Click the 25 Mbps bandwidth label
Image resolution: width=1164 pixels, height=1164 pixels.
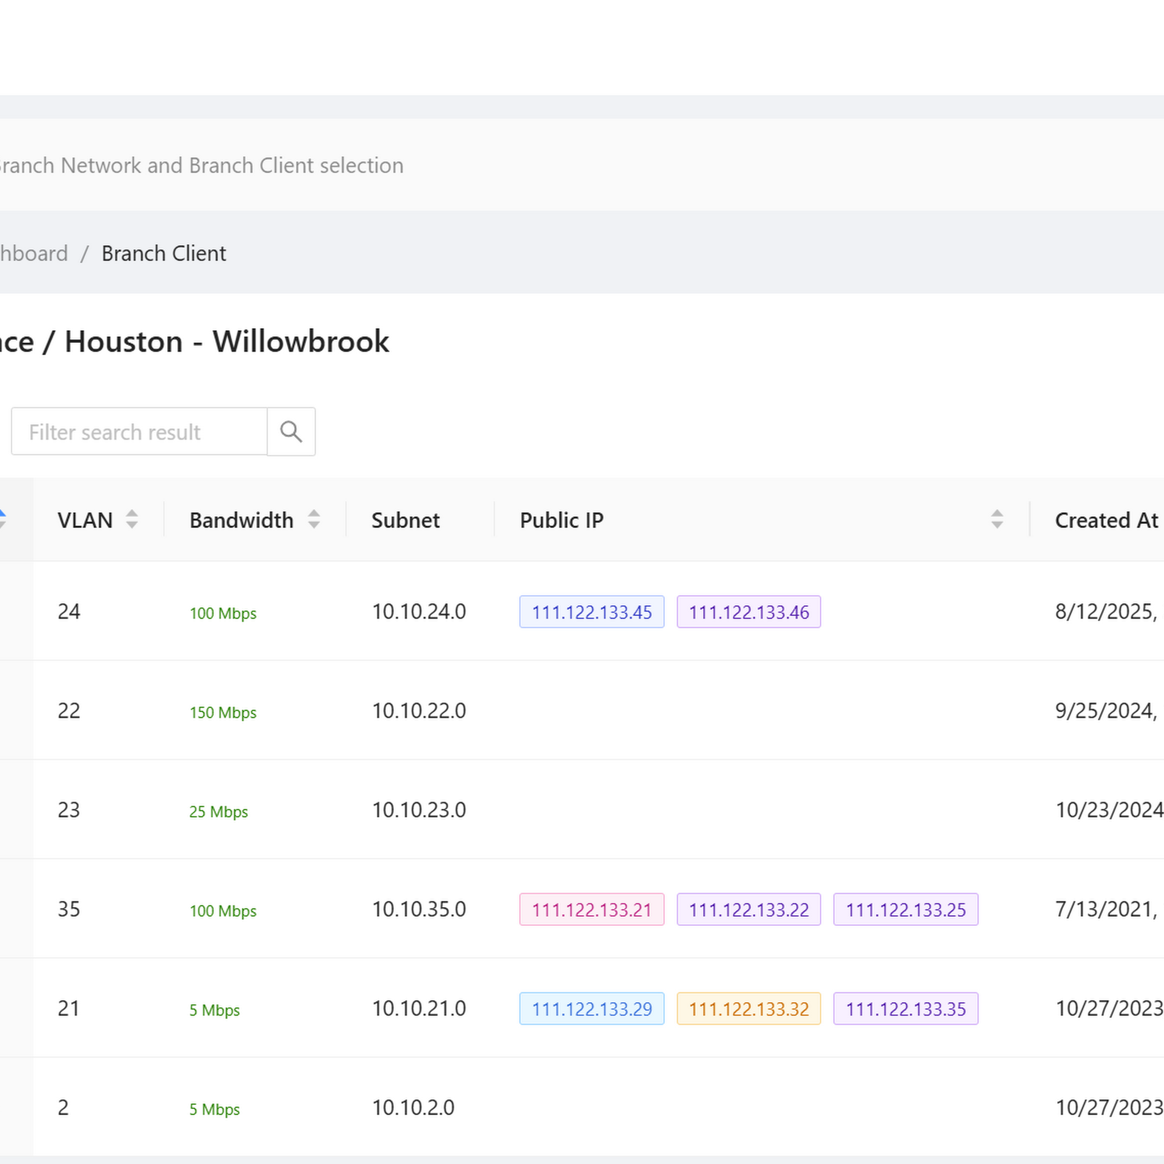[x=218, y=812]
